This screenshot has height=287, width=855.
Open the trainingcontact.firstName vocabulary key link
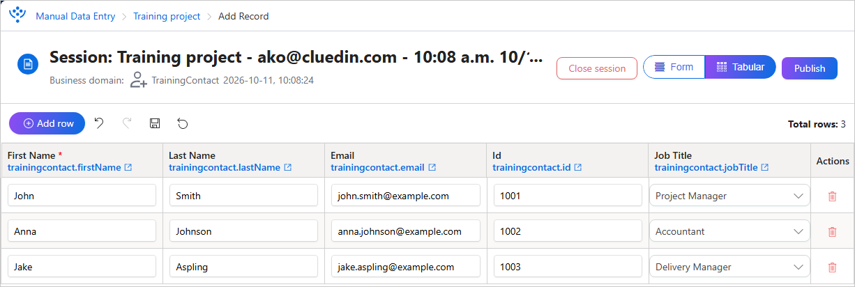pos(64,168)
